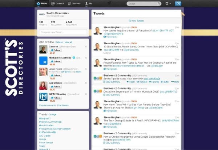The height and width of the screenshot is (150, 218).
Task: Click Steve Hughes avatar on first tweet
Action: click(x=97, y=31)
